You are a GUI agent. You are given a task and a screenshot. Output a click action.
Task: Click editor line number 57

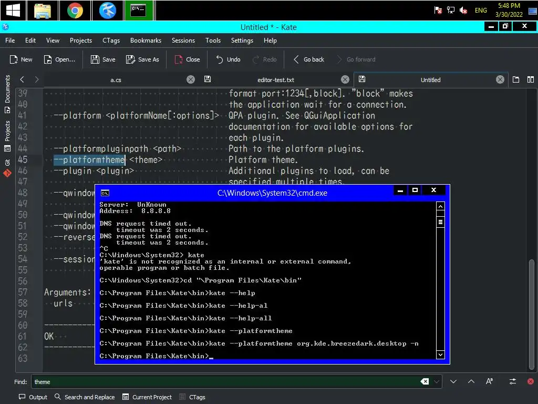click(23, 292)
